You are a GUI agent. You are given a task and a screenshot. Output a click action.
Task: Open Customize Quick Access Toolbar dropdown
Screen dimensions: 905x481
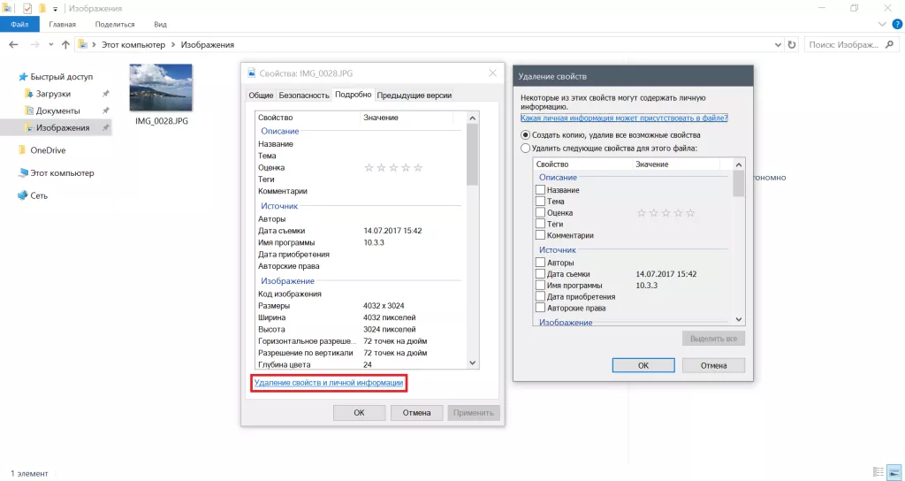pyautogui.click(x=56, y=9)
